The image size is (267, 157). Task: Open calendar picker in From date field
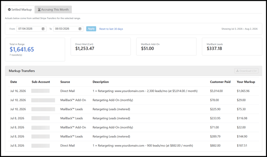[x=43, y=29]
